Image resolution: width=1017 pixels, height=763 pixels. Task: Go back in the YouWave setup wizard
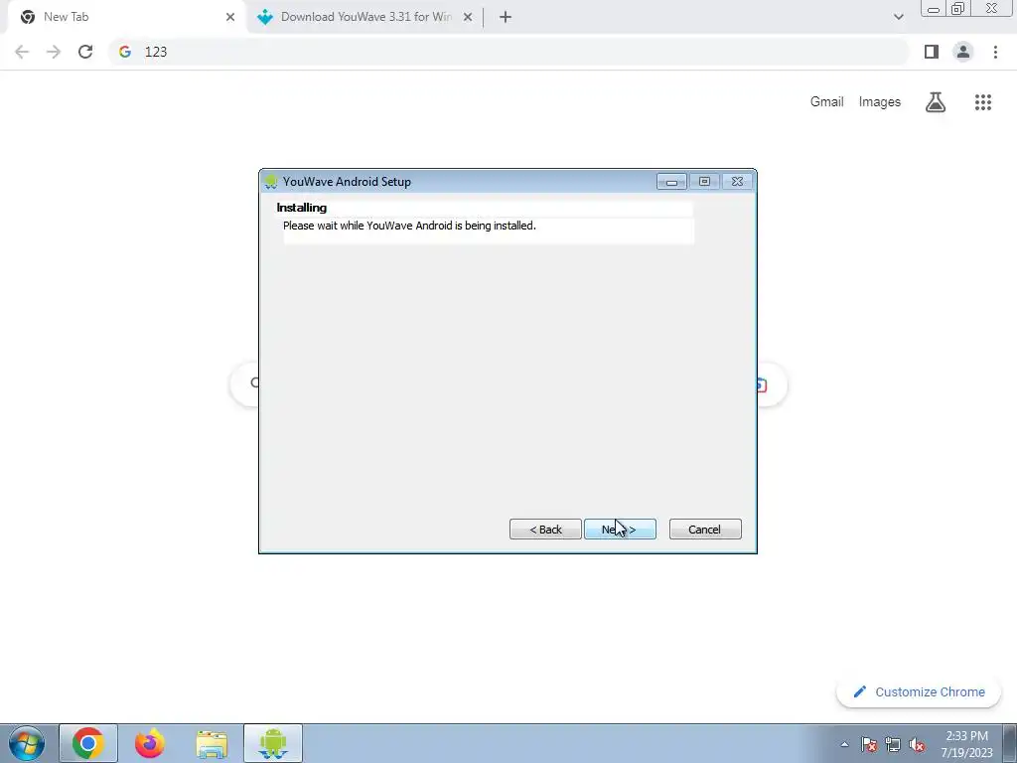[545, 530]
